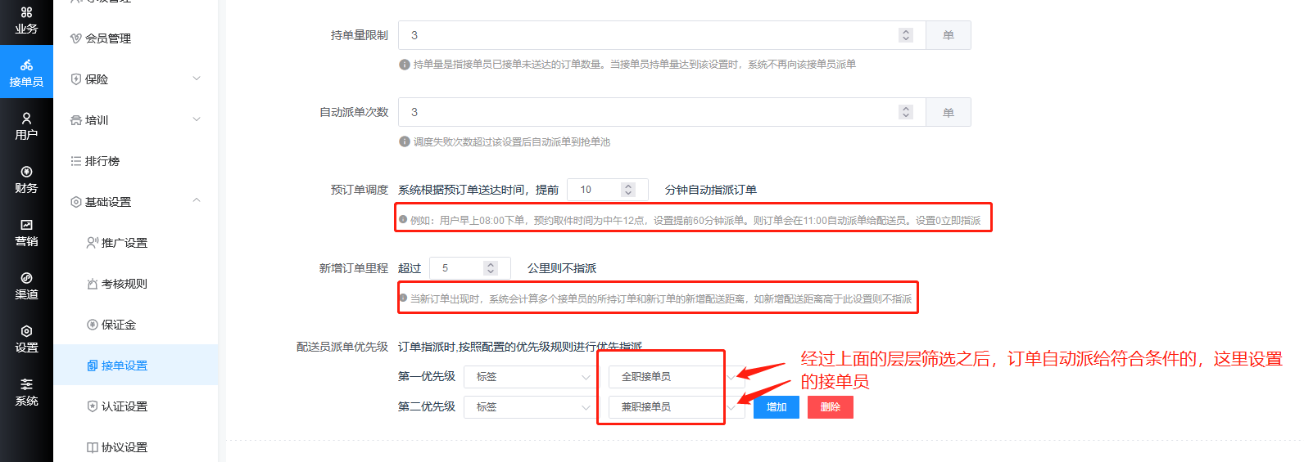Open 认证设置 in the sidebar
Image resolution: width=1304 pixels, height=462 pixels.
pos(124,406)
